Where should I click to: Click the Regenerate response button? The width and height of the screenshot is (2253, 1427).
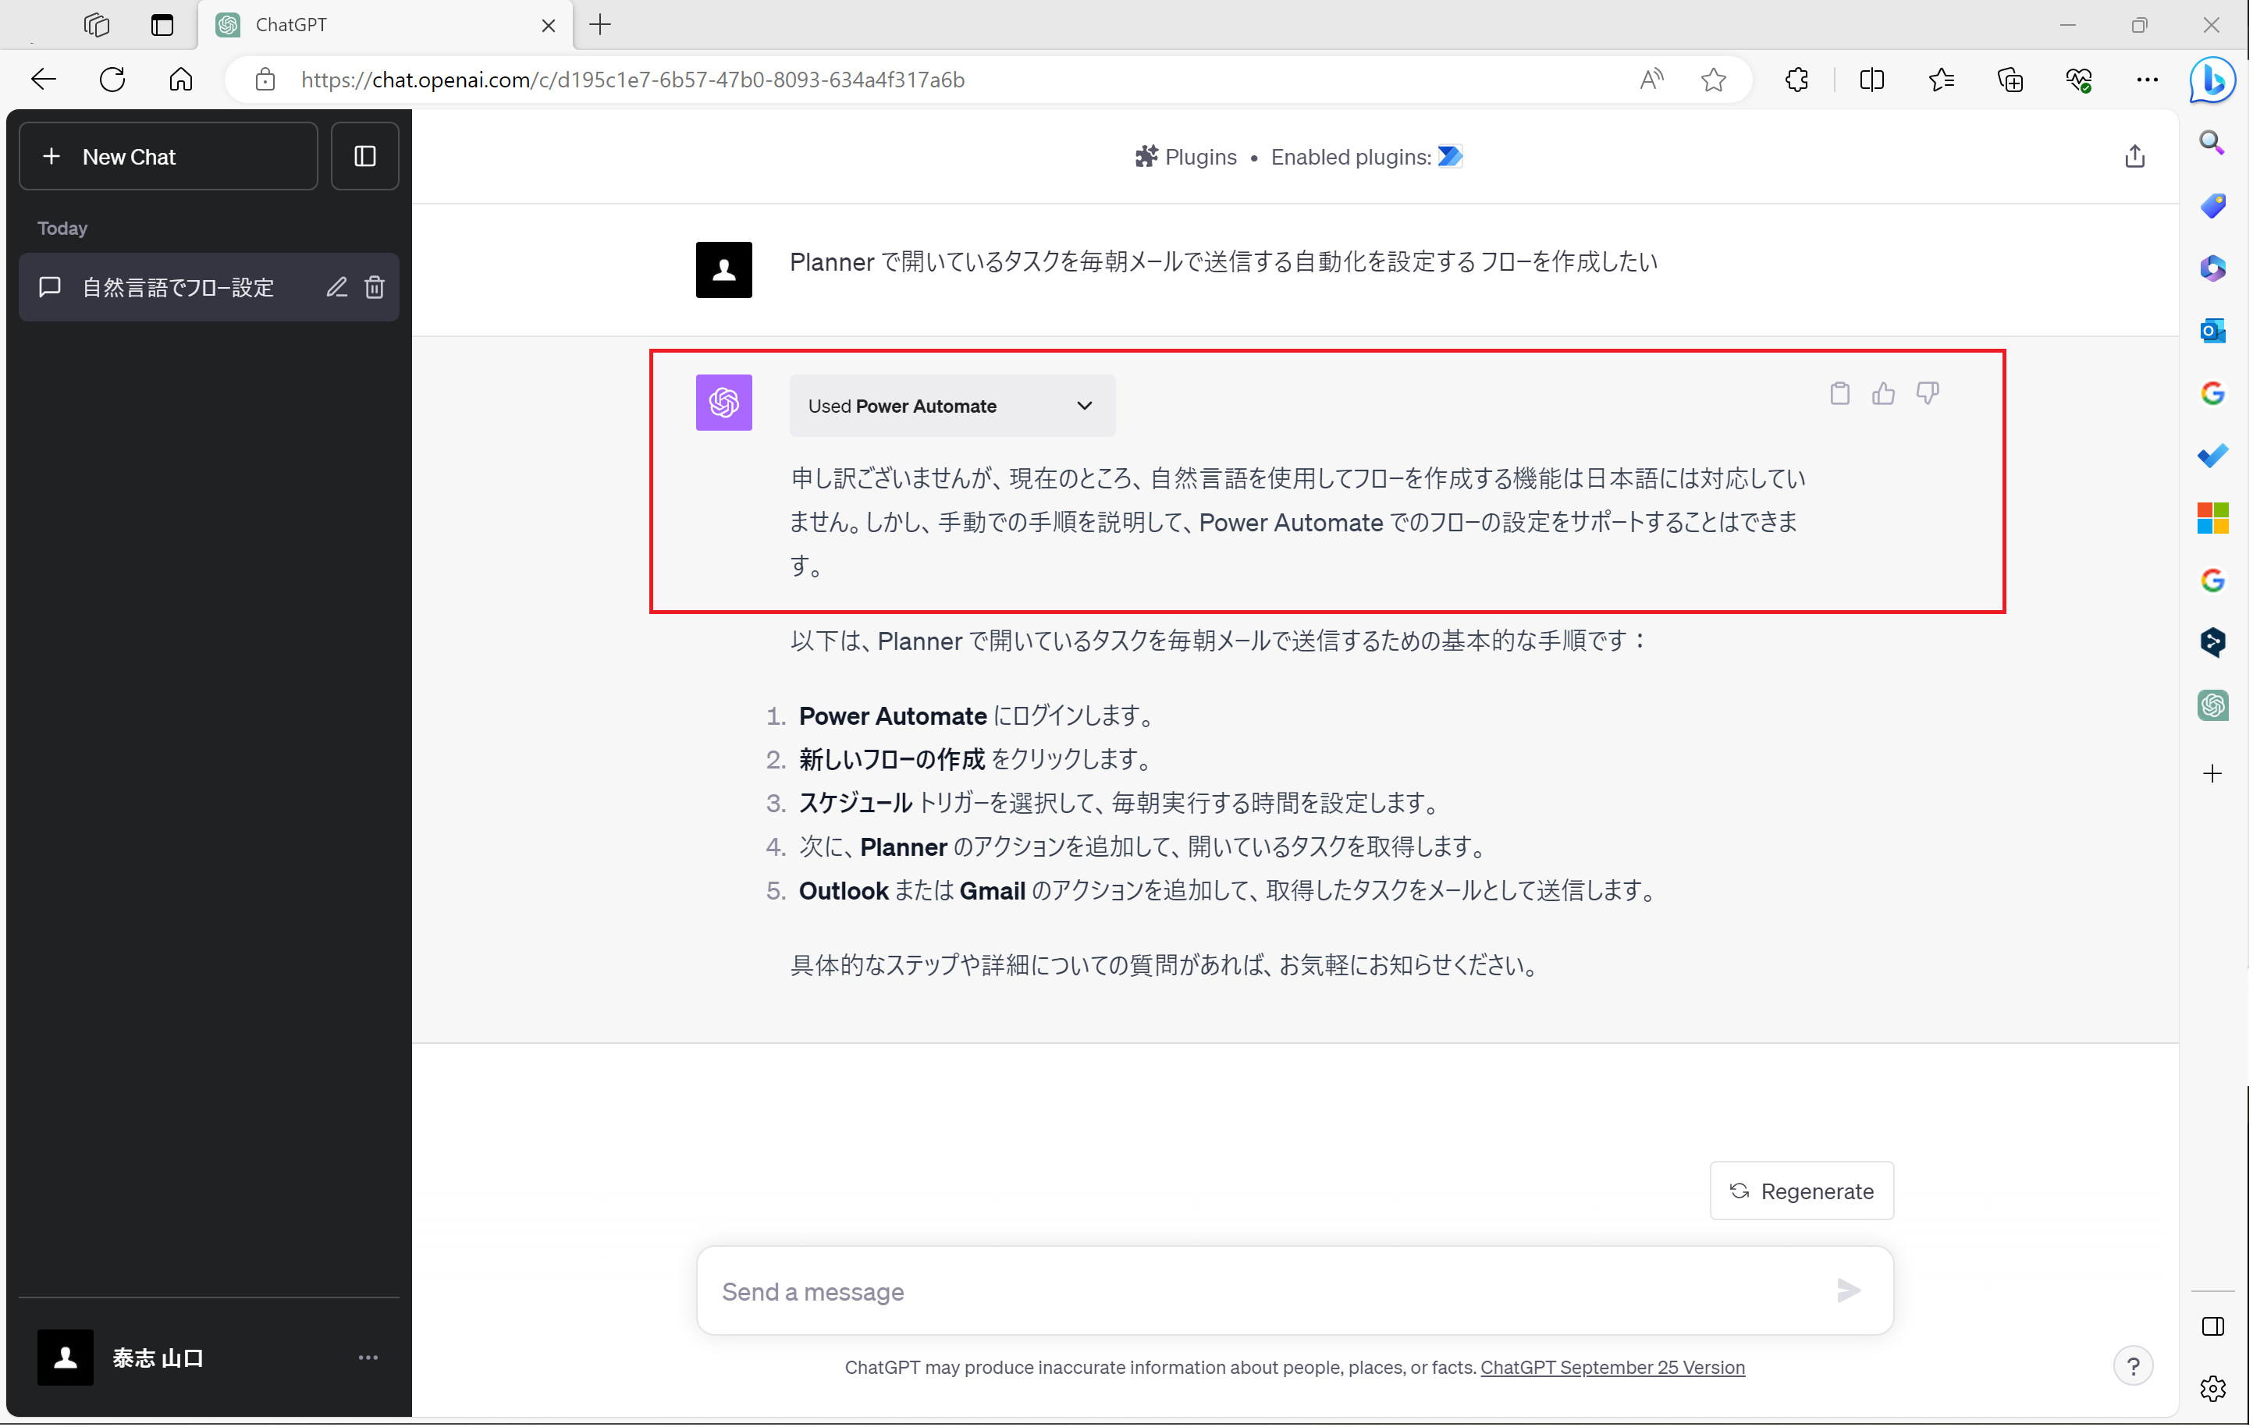point(1801,1191)
